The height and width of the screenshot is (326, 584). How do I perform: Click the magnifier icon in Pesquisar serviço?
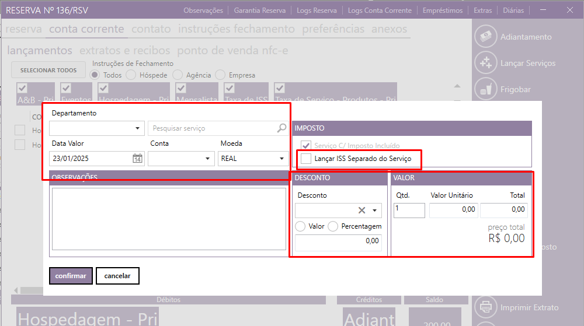click(281, 128)
